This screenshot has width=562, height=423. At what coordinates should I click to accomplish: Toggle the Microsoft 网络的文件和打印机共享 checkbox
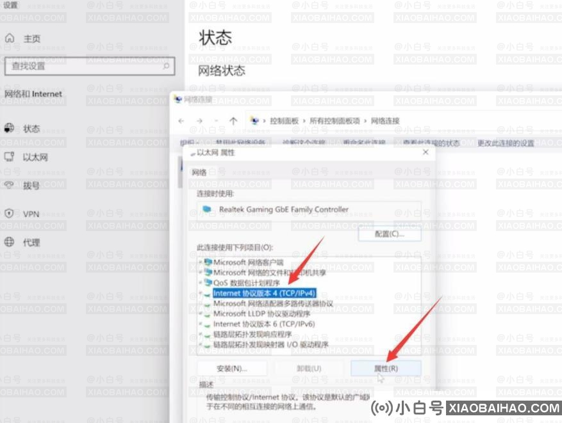click(x=201, y=273)
